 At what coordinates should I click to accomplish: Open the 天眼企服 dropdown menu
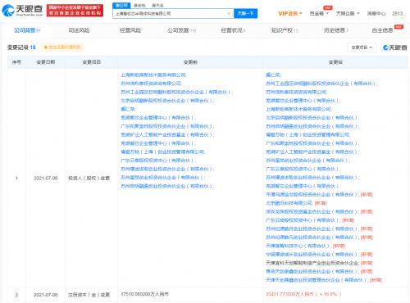[348, 13]
